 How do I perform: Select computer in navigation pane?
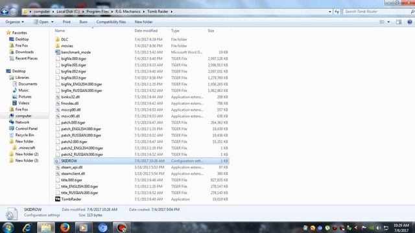pos(23,116)
